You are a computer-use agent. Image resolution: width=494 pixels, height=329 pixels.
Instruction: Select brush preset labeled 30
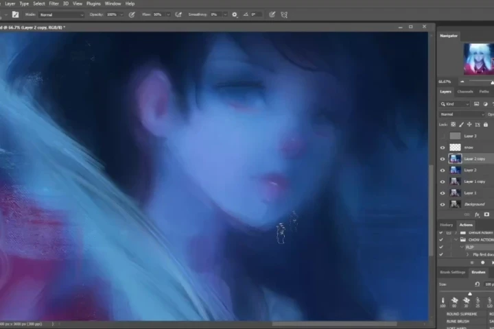click(466, 302)
